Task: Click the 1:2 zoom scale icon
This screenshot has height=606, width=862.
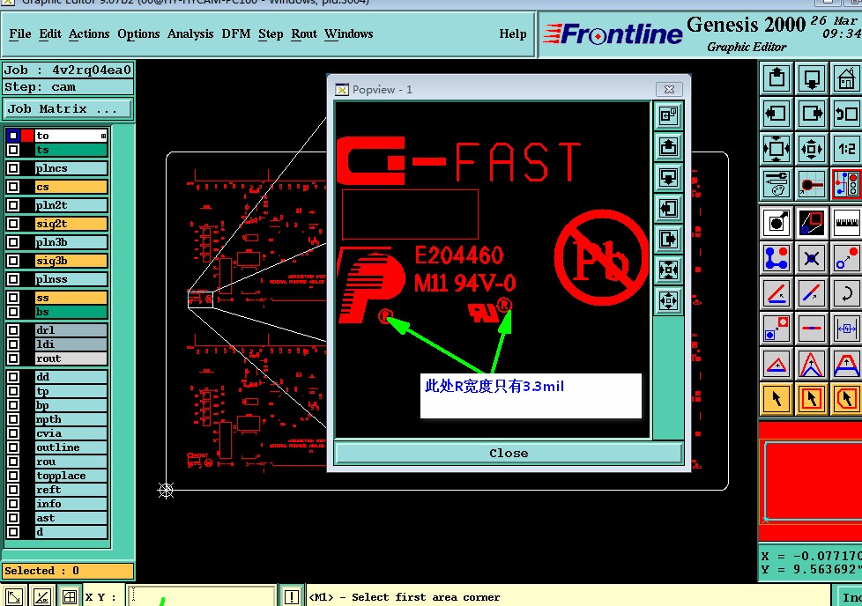Action: click(x=847, y=149)
